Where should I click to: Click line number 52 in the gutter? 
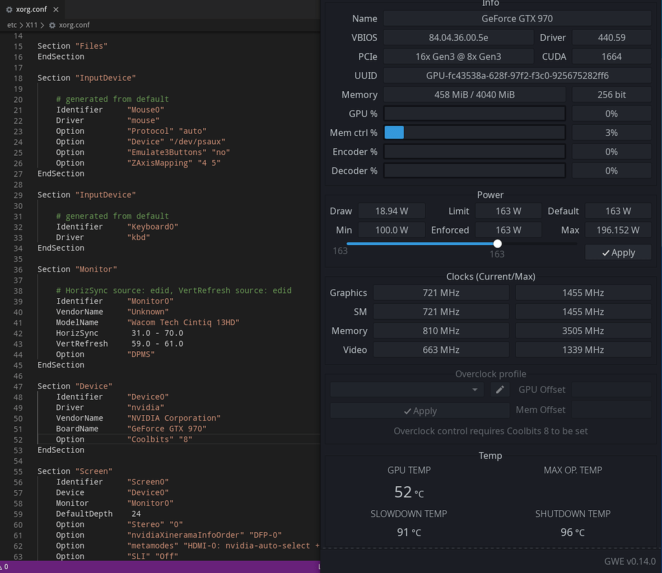17,439
